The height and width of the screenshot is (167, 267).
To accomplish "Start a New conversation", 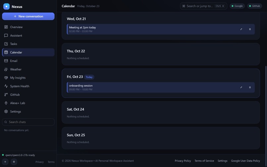I will (x=28, y=16).
